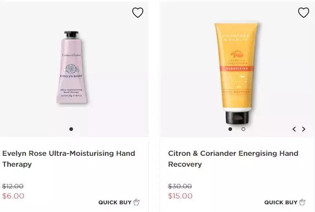Click the orange ENERGISING band on yellow tube

click(x=237, y=68)
